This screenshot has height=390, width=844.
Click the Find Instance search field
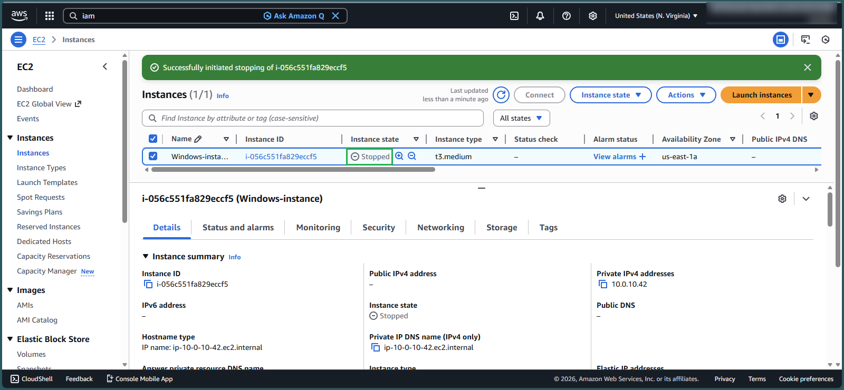coord(316,118)
